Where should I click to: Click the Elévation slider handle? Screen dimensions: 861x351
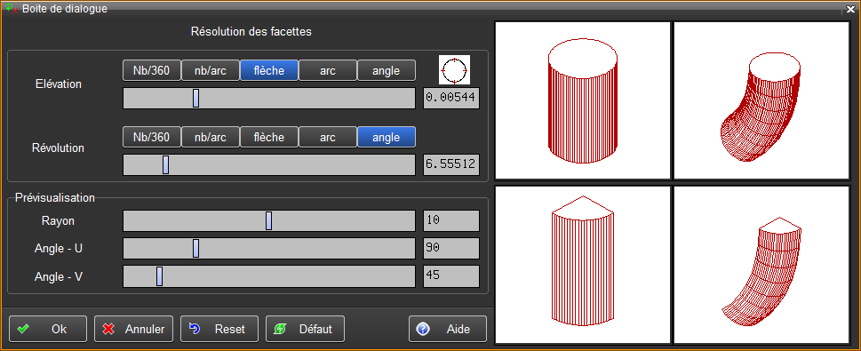(x=196, y=99)
